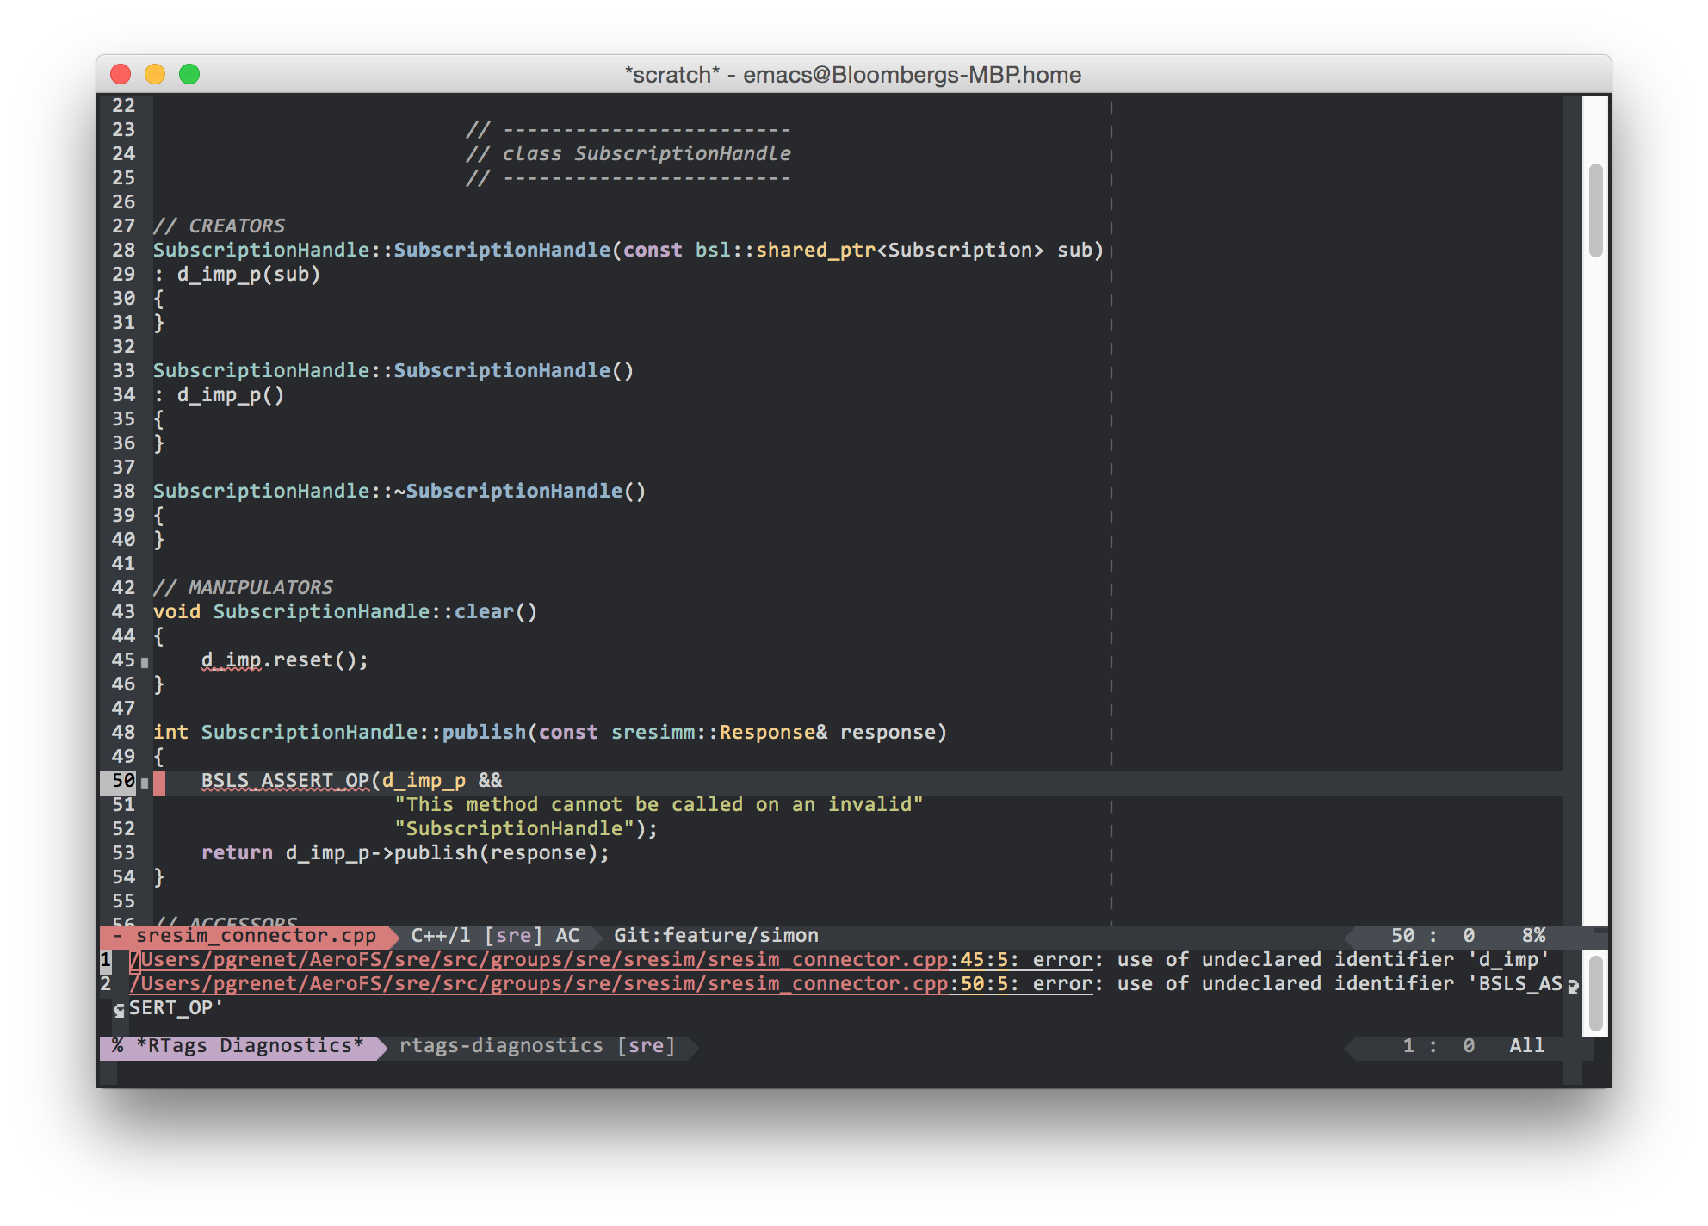Click the underlined d_imp identifier on line 45
Viewport: 1708px width, 1226px height.
(232, 660)
